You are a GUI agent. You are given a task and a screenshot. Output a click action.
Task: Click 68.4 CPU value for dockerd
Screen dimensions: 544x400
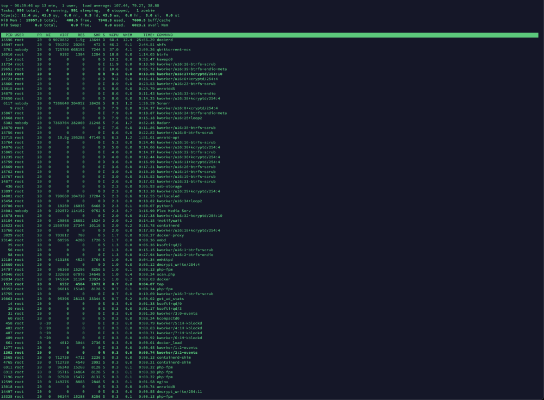click(114, 40)
